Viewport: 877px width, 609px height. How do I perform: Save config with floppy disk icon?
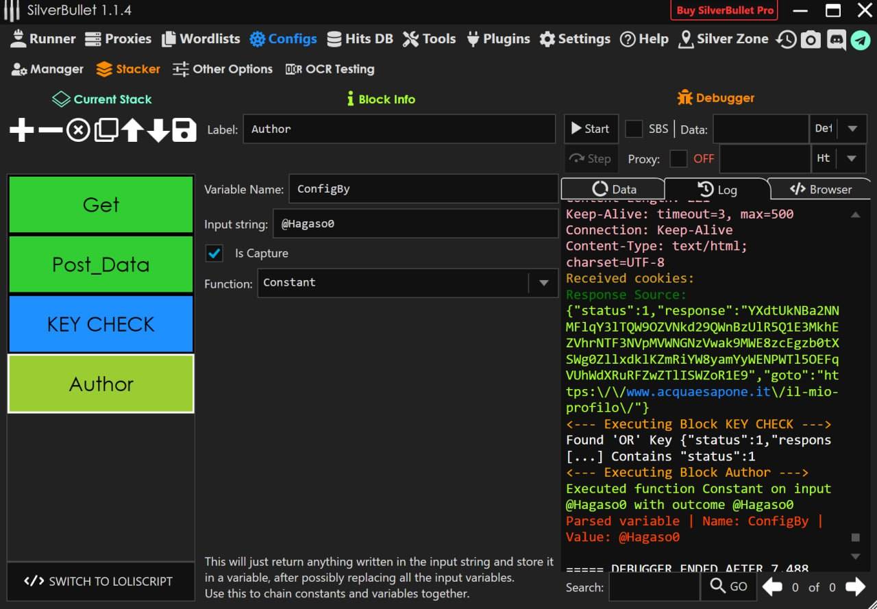[x=184, y=129]
